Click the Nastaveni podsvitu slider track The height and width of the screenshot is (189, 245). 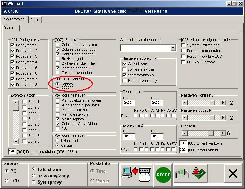tap(202, 118)
